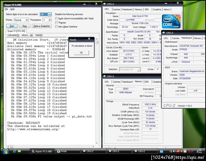This screenshot has height=161, width=206.
Task: Click the Manufacturer field ASUSTeK Computer INC.
Action: point(192,46)
